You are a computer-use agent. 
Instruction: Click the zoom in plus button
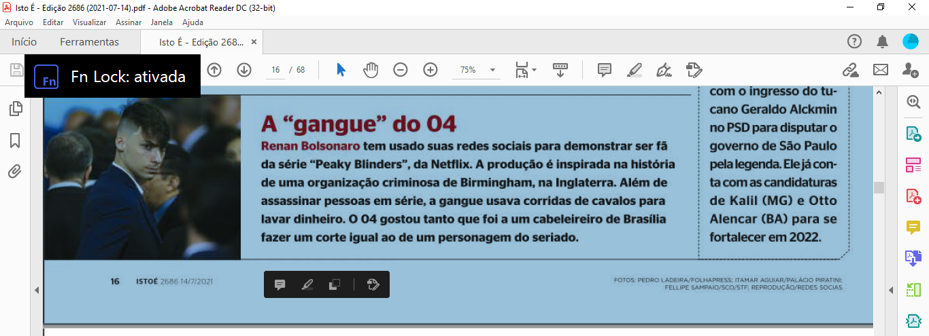[x=430, y=70]
